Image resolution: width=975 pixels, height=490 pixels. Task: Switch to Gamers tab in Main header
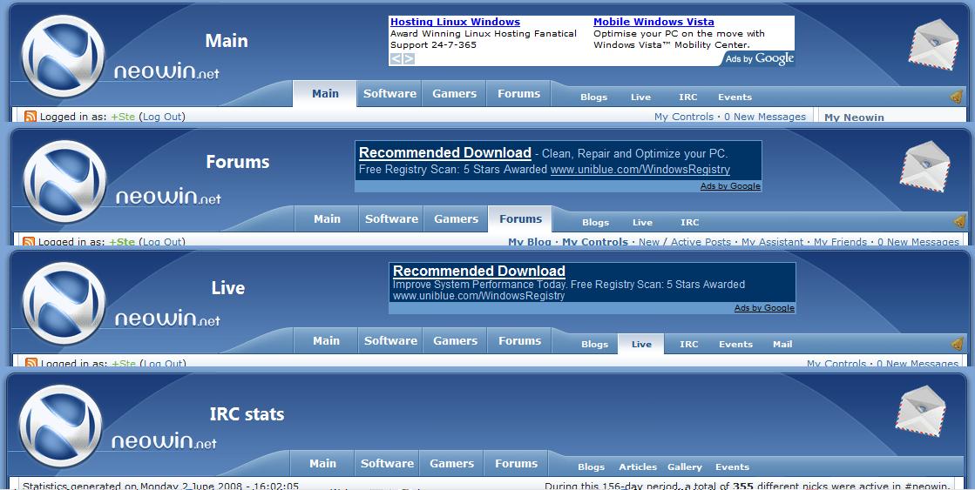pyautogui.click(x=454, y=94)
